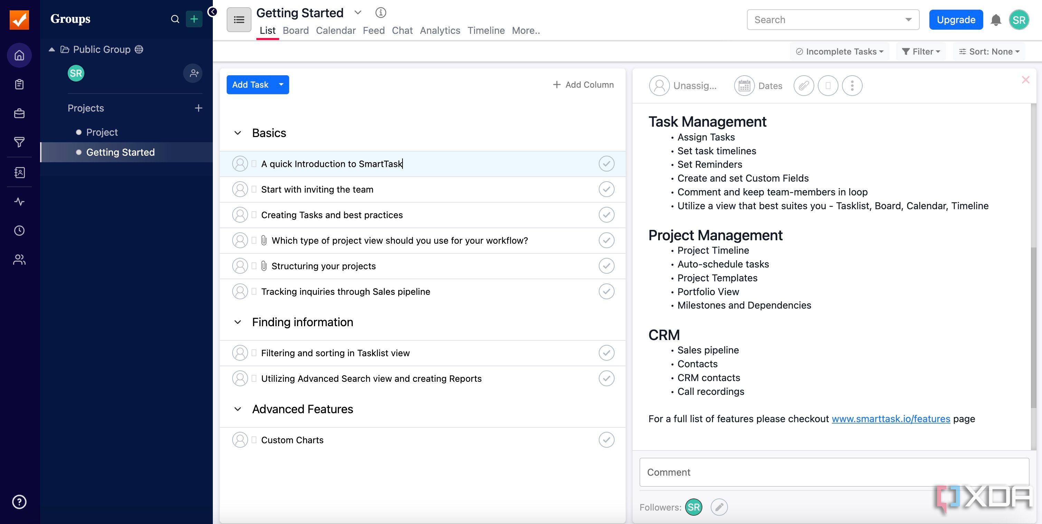1042x524 pixels.
Task: Toggle completion circle on Filtering and sorting task
Action: pos(606,353)
